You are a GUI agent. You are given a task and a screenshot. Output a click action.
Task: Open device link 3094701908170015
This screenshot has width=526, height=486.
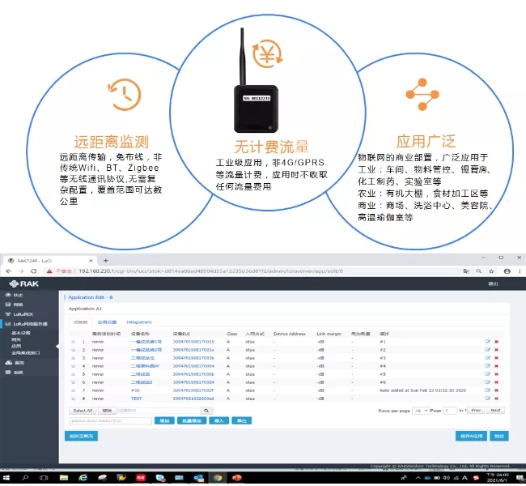193,342
